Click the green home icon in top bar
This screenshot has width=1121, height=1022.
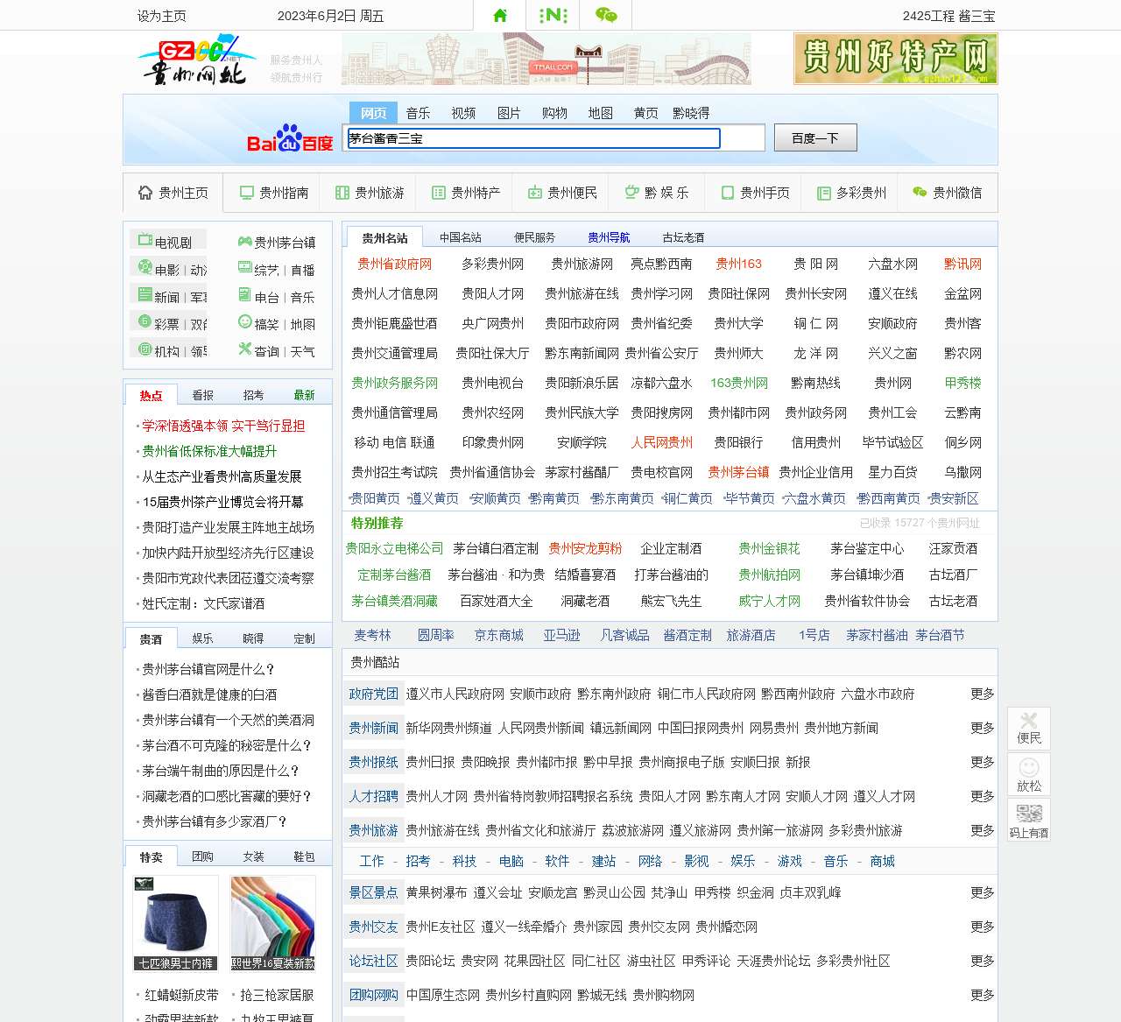click(x=500, y=15)
